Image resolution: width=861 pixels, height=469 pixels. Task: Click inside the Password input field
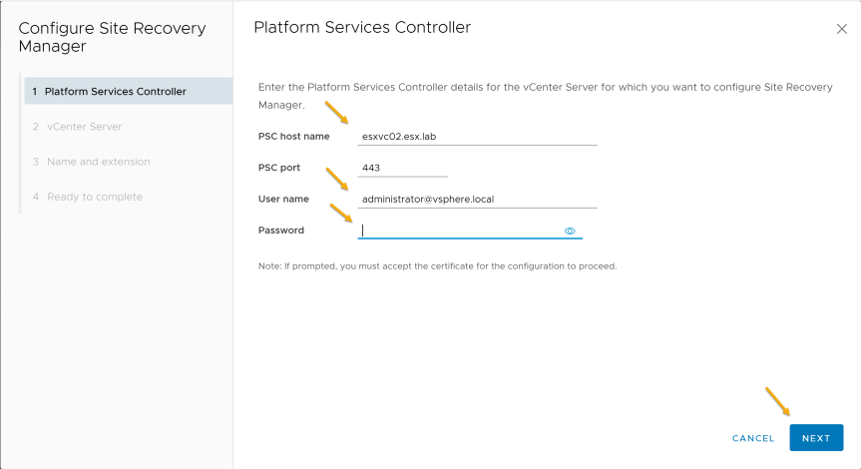460,231
